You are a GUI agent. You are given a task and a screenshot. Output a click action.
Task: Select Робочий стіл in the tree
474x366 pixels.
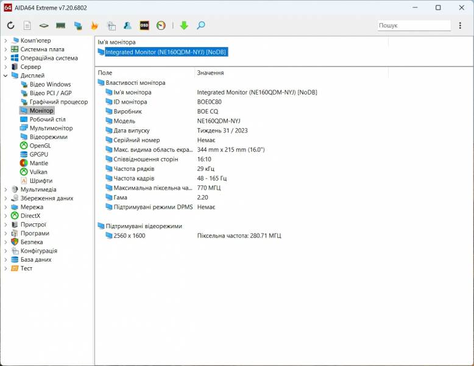pos(48,120)
